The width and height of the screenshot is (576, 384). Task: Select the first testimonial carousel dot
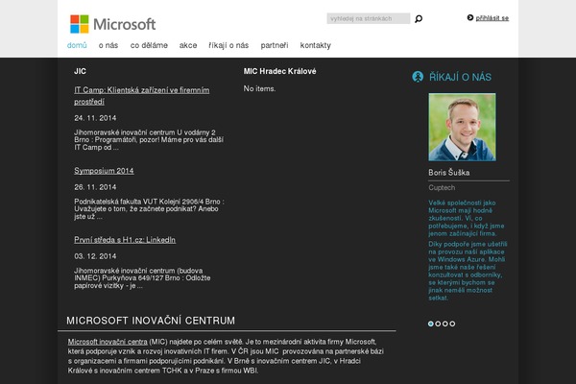click(431, 324)
